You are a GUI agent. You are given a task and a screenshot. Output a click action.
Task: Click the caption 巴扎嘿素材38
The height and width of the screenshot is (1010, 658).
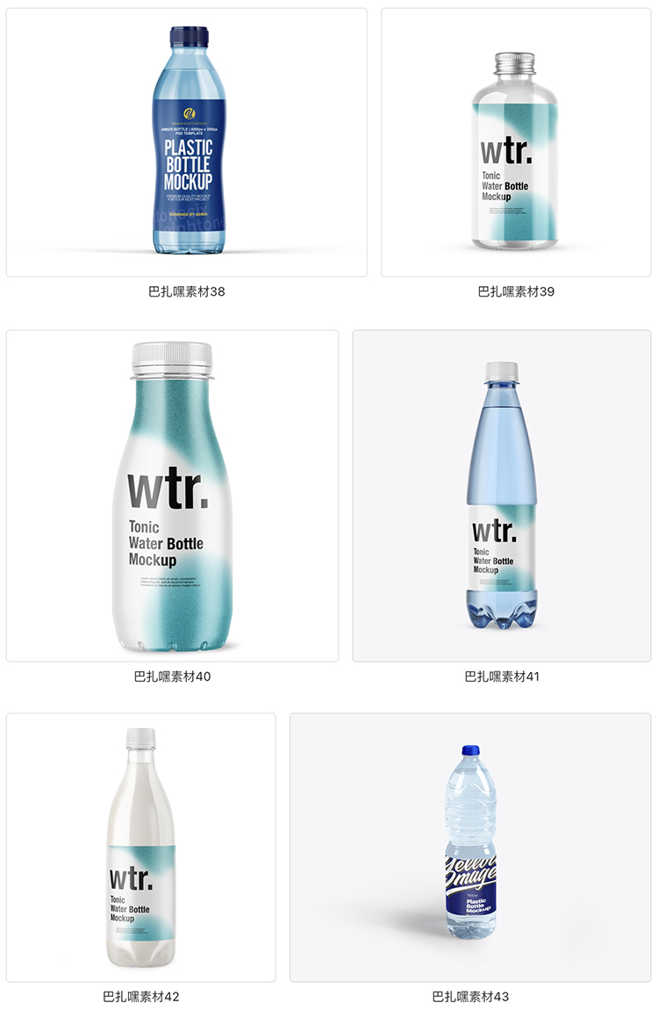coord(187,292)
